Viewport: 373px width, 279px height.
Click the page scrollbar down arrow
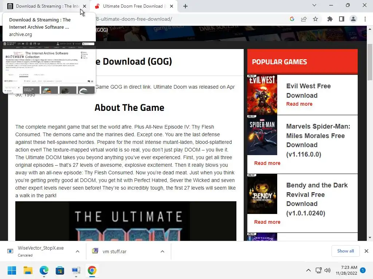point(370,238)
